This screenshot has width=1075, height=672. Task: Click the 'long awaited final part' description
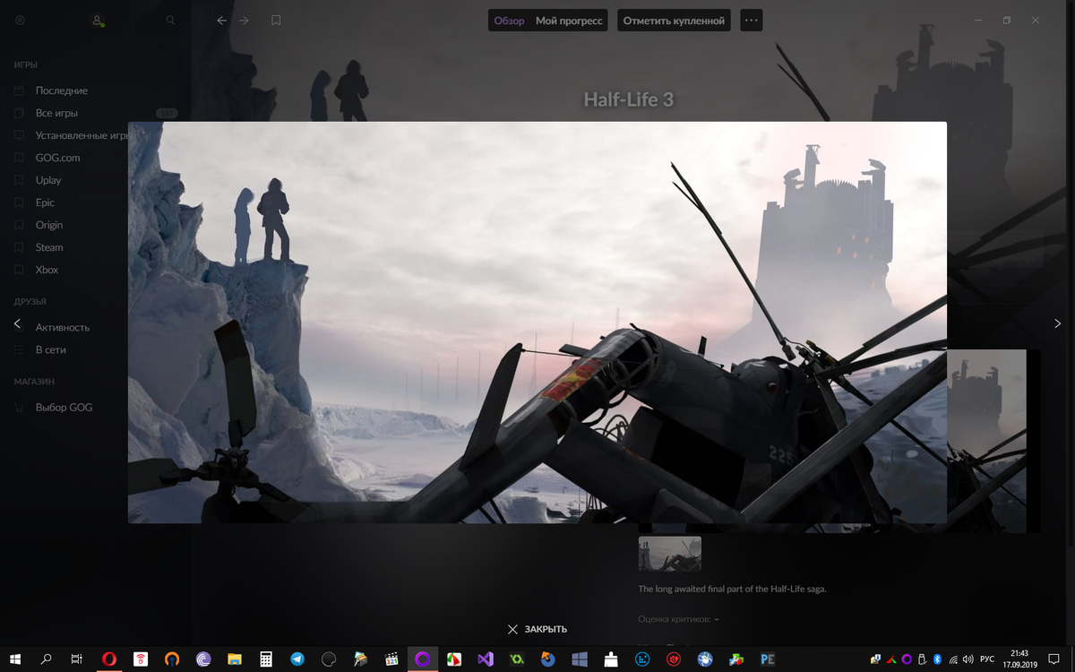click(x=732, y=590)
